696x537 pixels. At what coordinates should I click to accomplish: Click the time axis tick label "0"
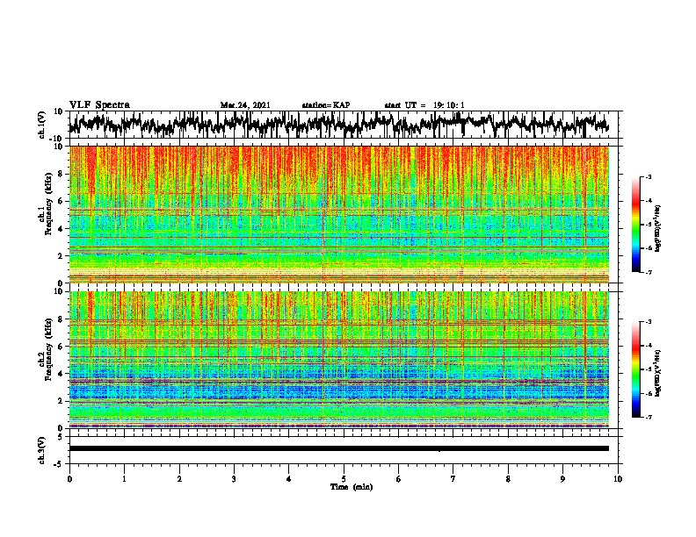coord(69,479)
